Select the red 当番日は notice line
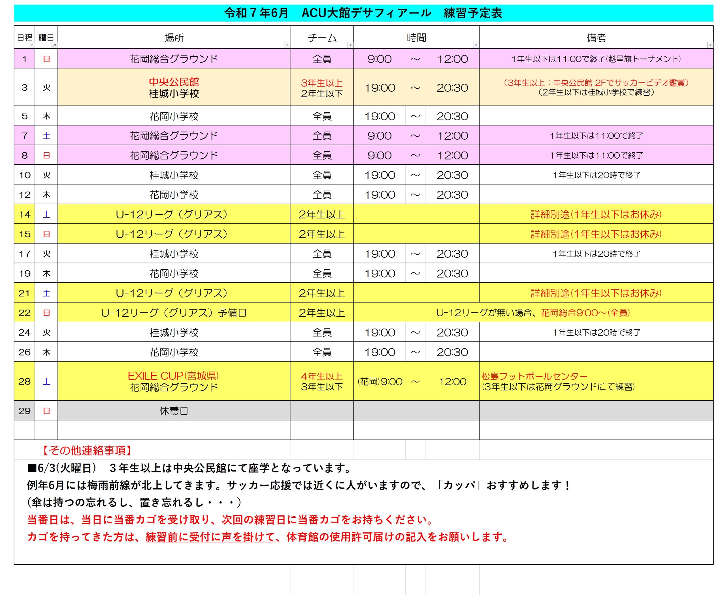This screenshot has width=724, height=595. click(230, 519)
